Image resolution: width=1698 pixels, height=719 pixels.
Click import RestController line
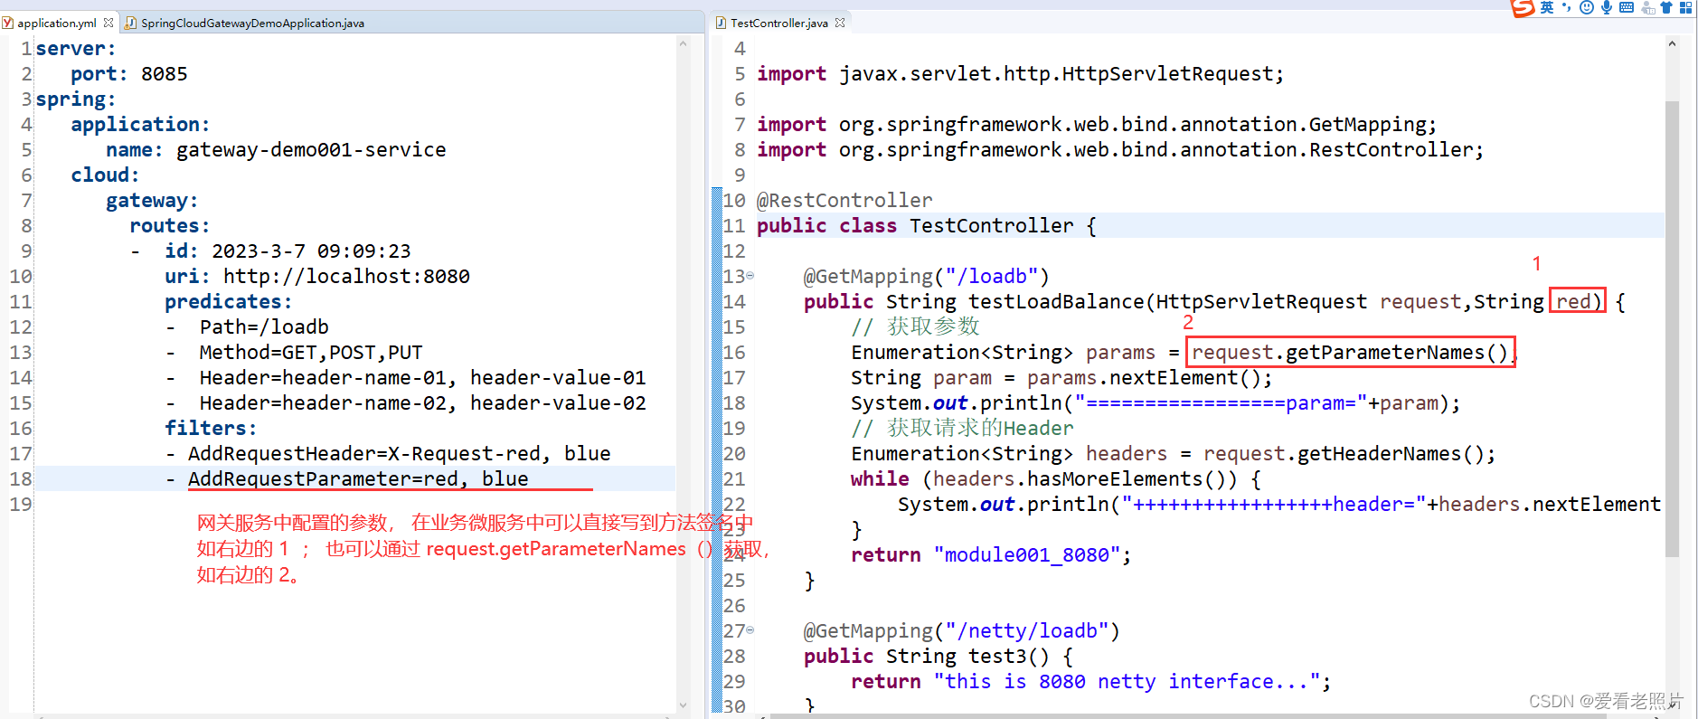[1120, 150]
